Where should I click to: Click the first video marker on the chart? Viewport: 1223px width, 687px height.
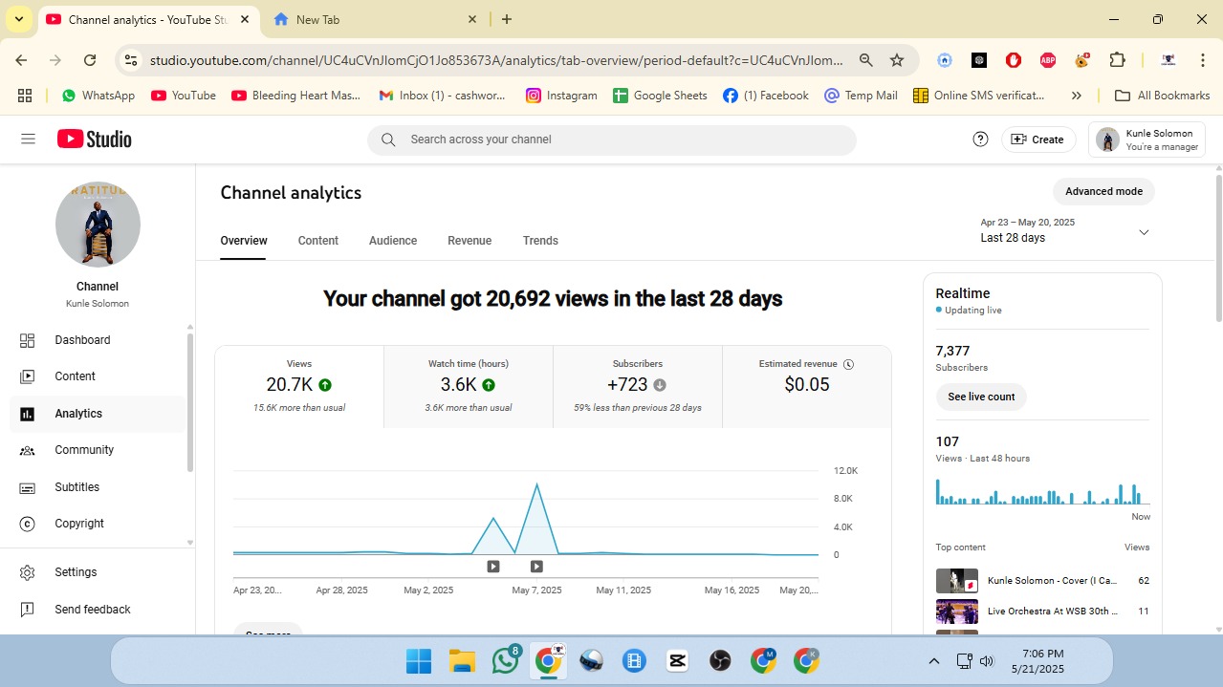point(493,567)
